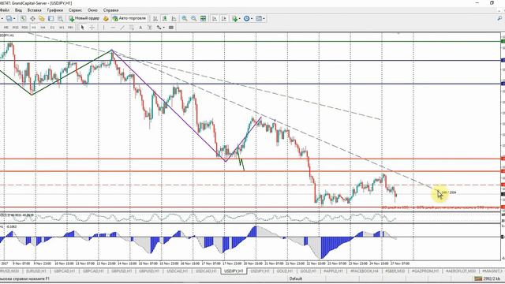This screenshot has width=505, height=284.
Task: Open the Strategy Tester icon
Action: click(x=60, y=19)
